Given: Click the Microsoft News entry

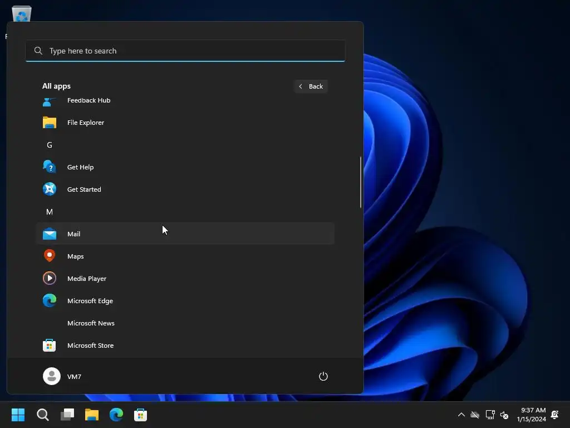Looking at the screenshot, I should click(185, 323).
